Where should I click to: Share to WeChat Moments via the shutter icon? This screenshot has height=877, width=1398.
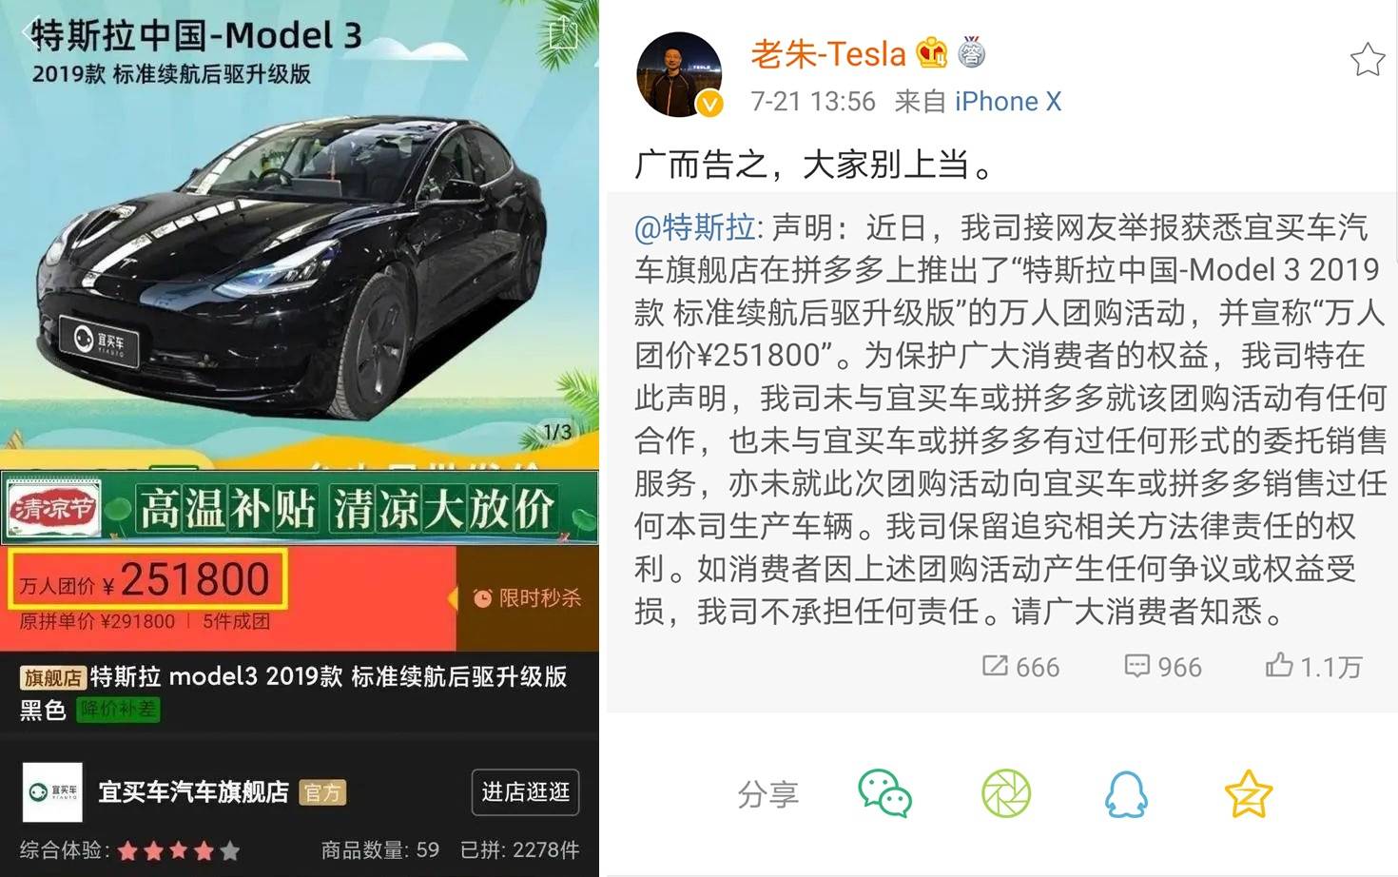pos(1006,793)
